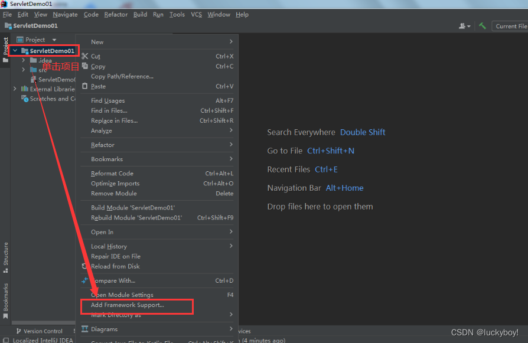Click the Structure tool window icon
Screen dimensions: 528x343
(5, 270)
